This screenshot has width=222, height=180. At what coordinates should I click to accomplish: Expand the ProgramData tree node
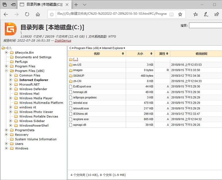(x=6, y=130)
